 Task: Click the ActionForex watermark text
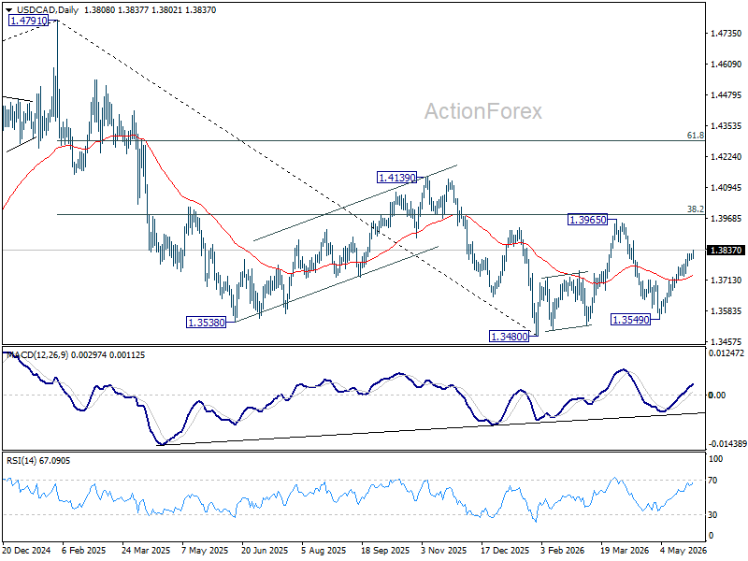click(x=483, y=111)
